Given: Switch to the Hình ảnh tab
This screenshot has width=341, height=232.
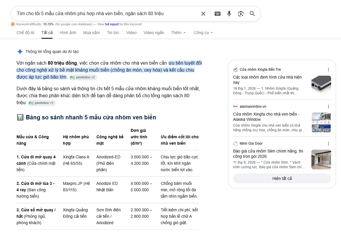Looking at the screenshot, I should point(68,33).
